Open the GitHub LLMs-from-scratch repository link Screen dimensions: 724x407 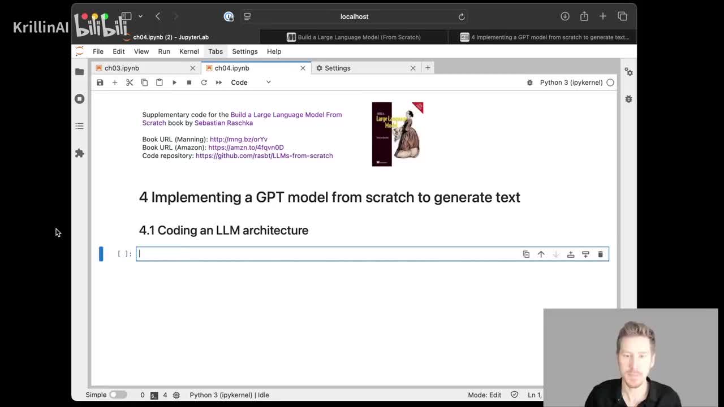coord(264,155)
